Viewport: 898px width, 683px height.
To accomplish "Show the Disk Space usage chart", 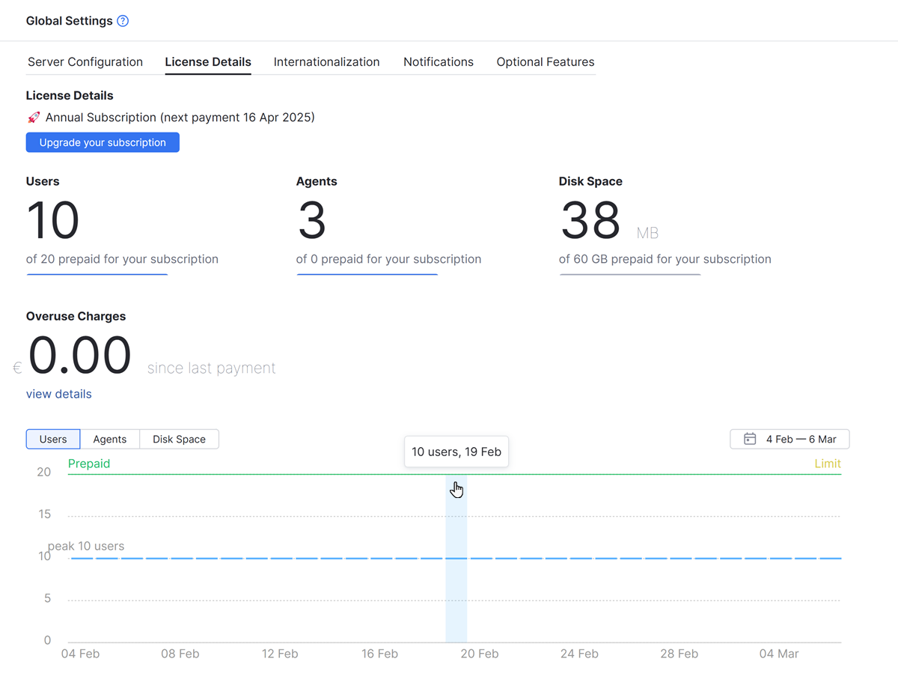I will tap(179, 439).
